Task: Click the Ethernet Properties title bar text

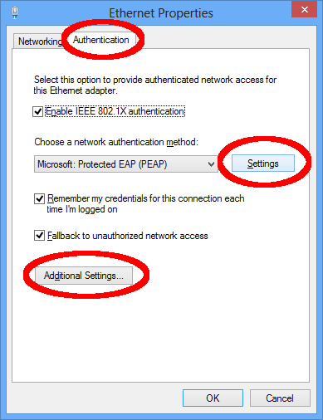Action: (x=161, y=13)
